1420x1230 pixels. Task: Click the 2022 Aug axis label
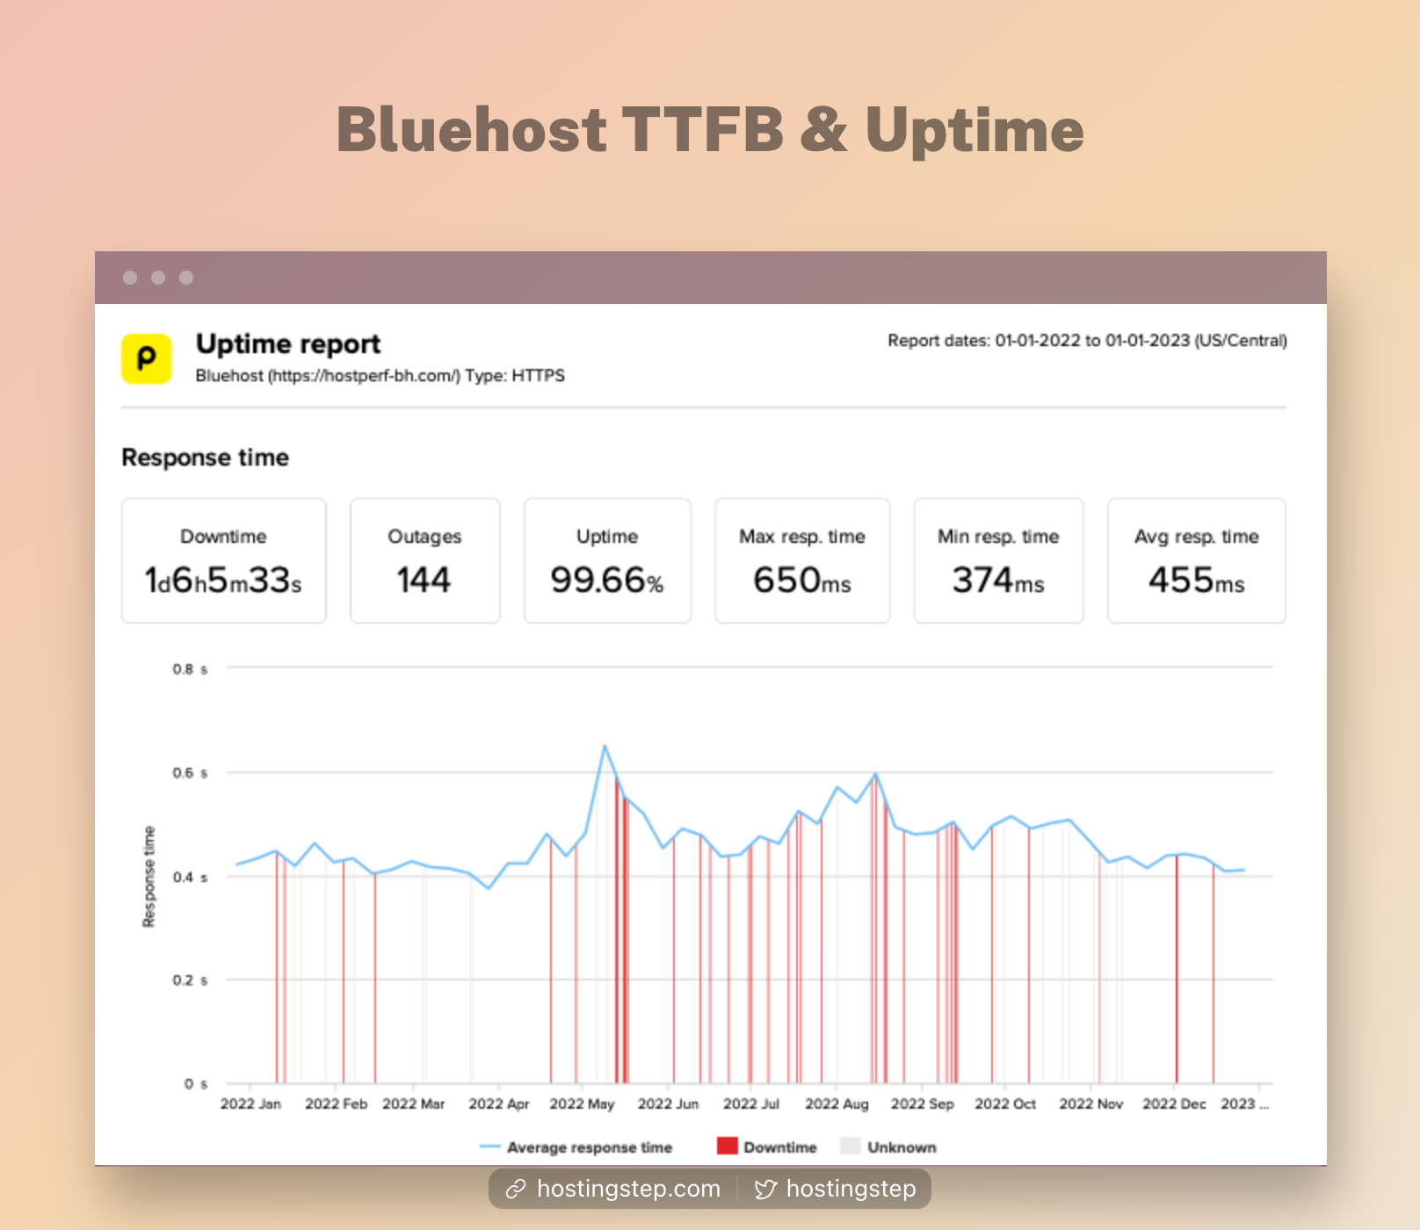coord(837,1104)
